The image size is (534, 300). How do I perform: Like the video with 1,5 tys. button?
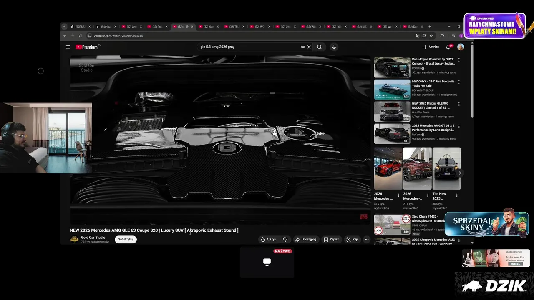click(x=268, y=239)
